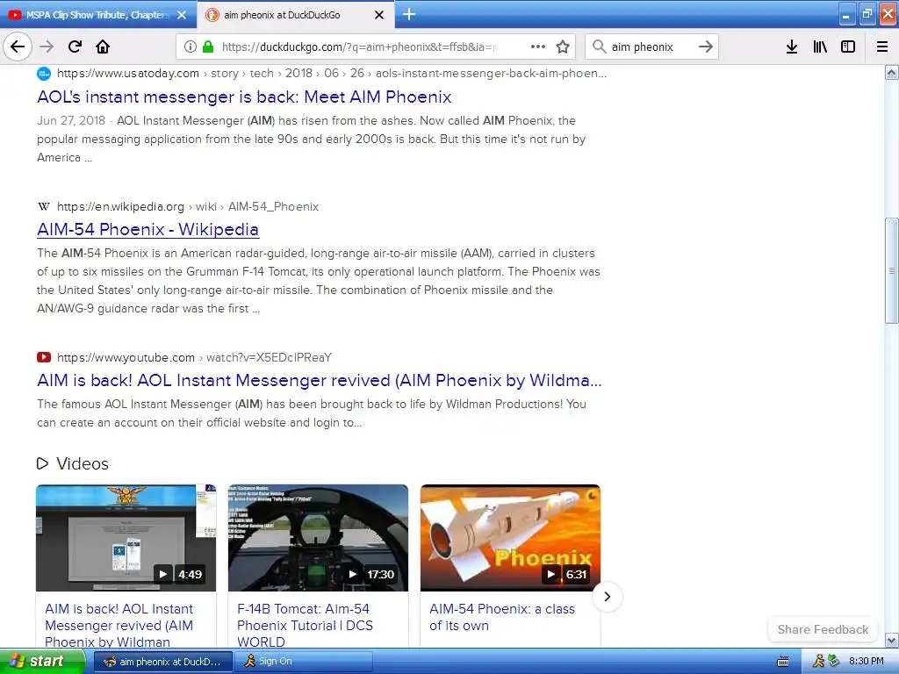Viewport: 899px width, 674px height.
Task: Click the 8:30 PM system clock
Action: [x=867, y=662]
